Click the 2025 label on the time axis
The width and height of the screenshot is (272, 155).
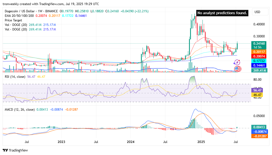[201, 142]
